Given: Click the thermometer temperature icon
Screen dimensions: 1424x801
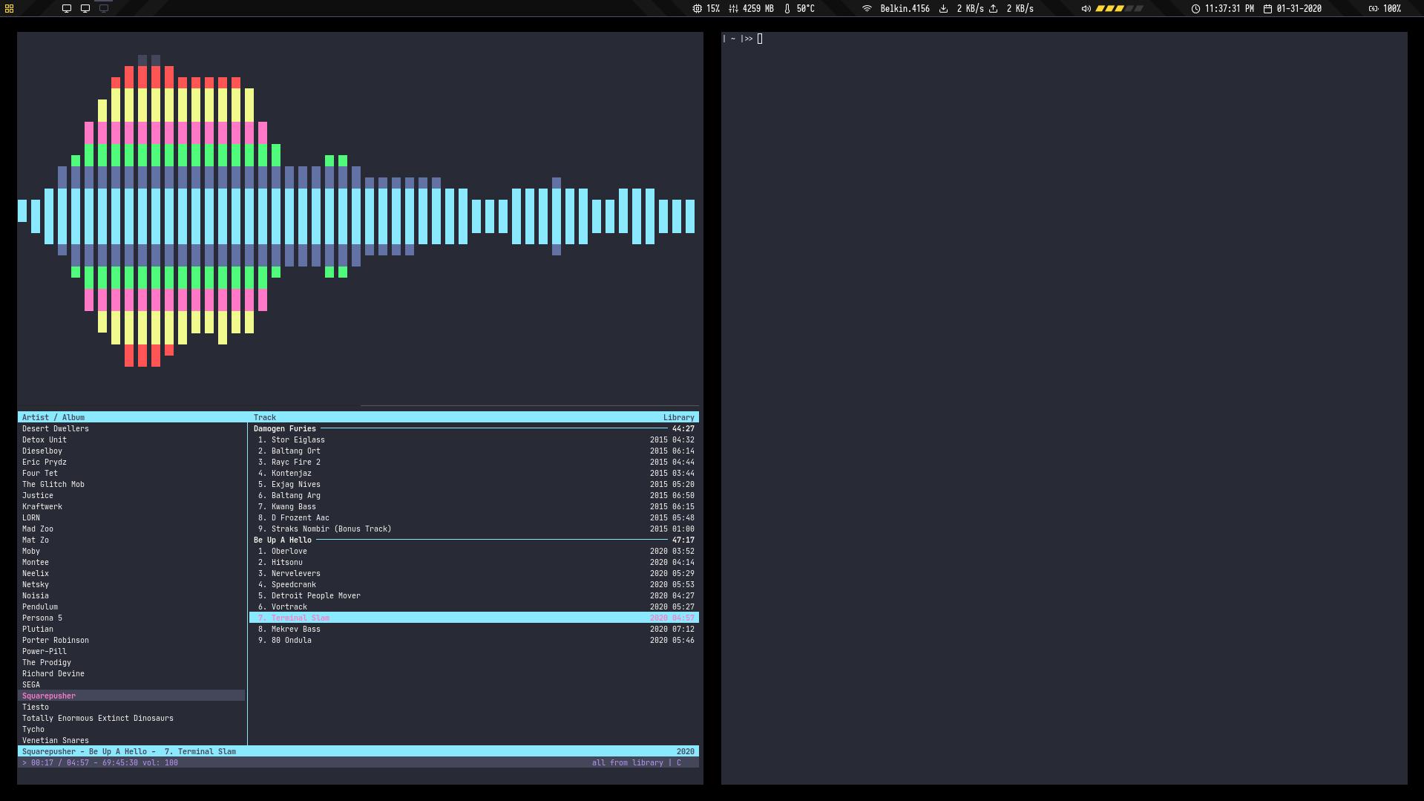Looking at the screenshot, I should [787, 9].
